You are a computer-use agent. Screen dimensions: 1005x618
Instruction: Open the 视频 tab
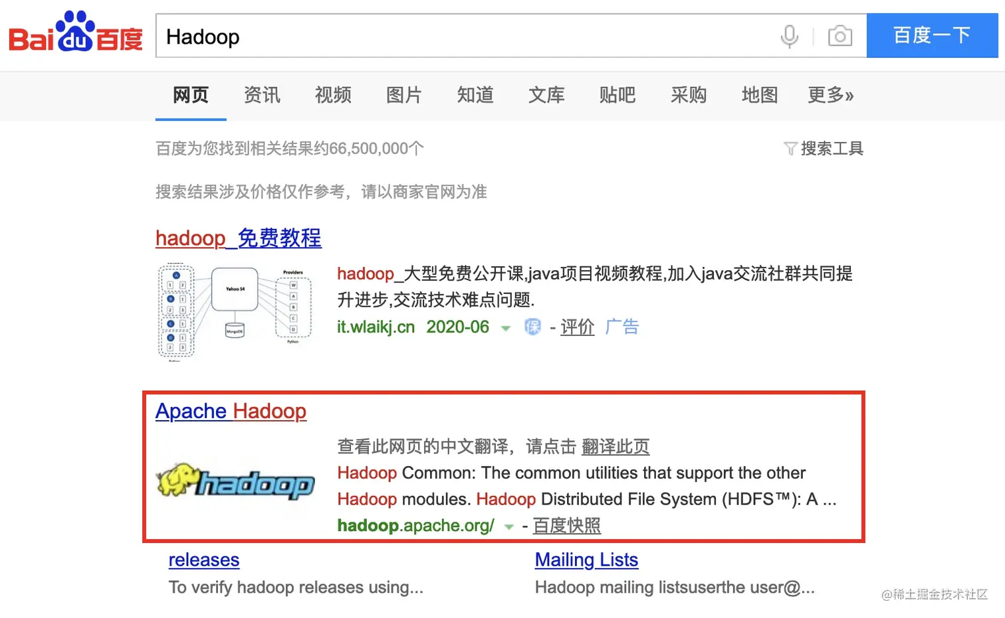tap(333, 95)
